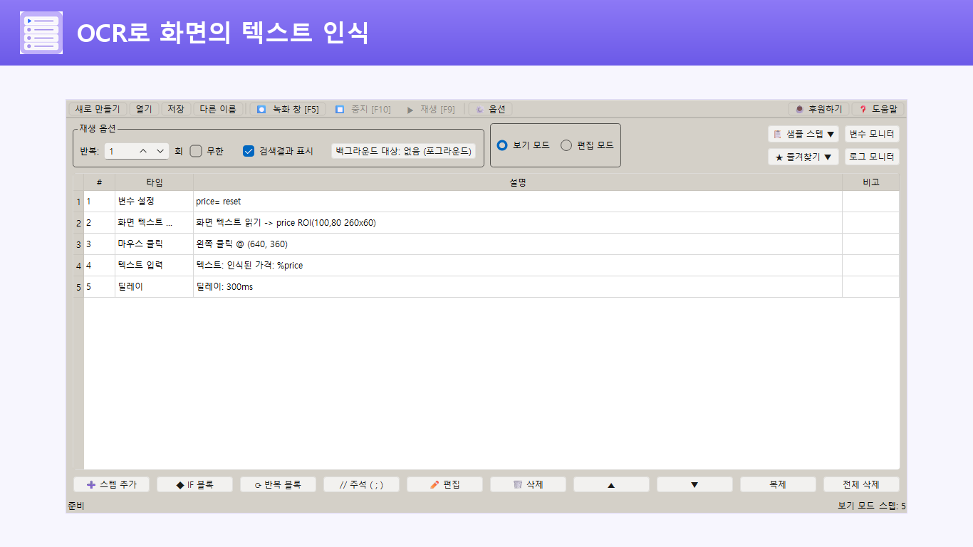
Task: Open the 옵션 settings button
Action: tap(490, 109)
